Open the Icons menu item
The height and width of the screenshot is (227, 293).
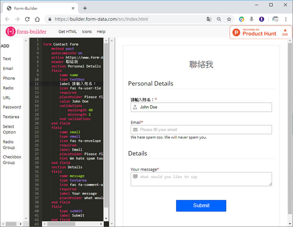click(x=87, y=31)
